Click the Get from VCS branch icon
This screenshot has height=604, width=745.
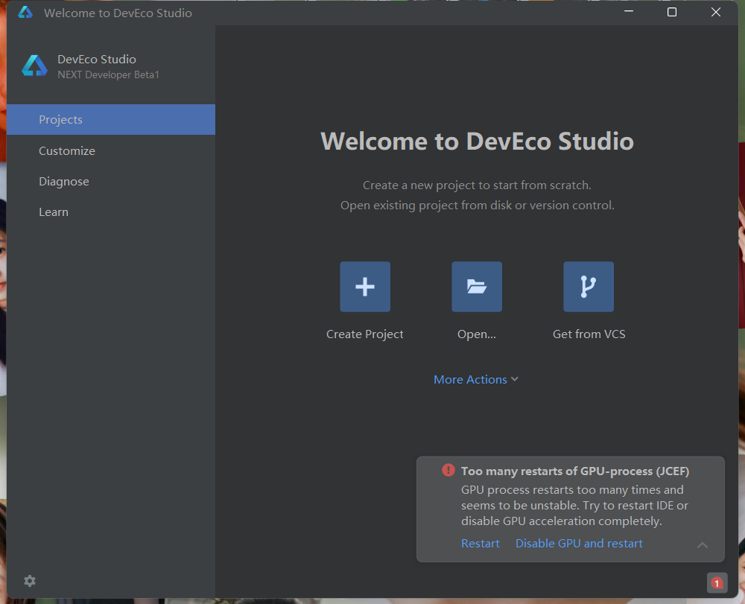[589, 287]
